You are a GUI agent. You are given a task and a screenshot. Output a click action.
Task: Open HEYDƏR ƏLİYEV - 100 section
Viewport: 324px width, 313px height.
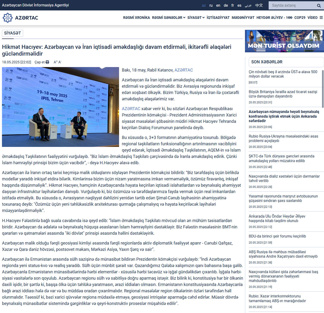coord(274,18)
